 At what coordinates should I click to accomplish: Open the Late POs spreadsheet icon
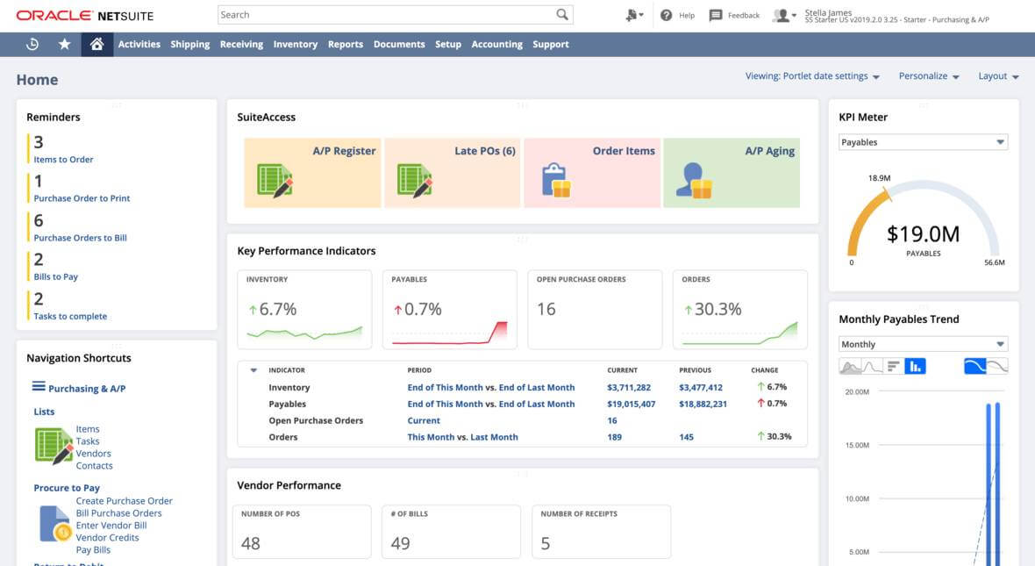[415, 181]
